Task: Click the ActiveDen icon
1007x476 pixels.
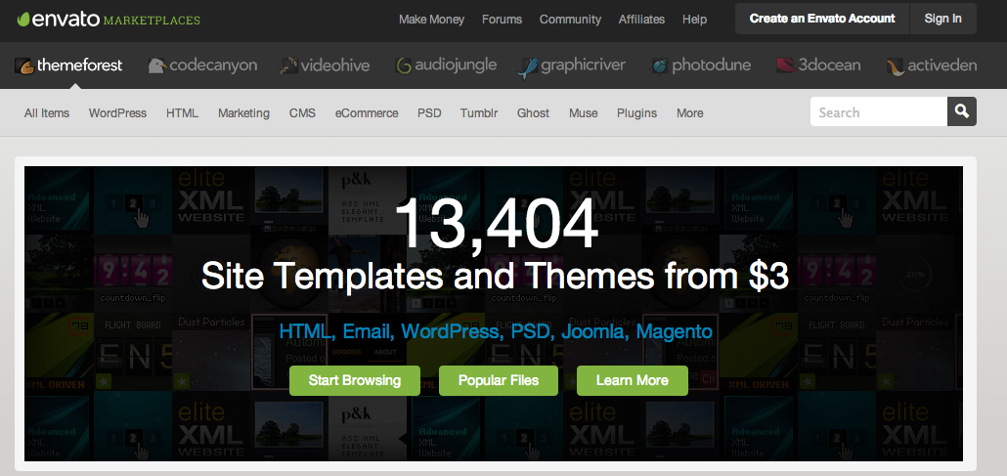Action: coord(896,66)
